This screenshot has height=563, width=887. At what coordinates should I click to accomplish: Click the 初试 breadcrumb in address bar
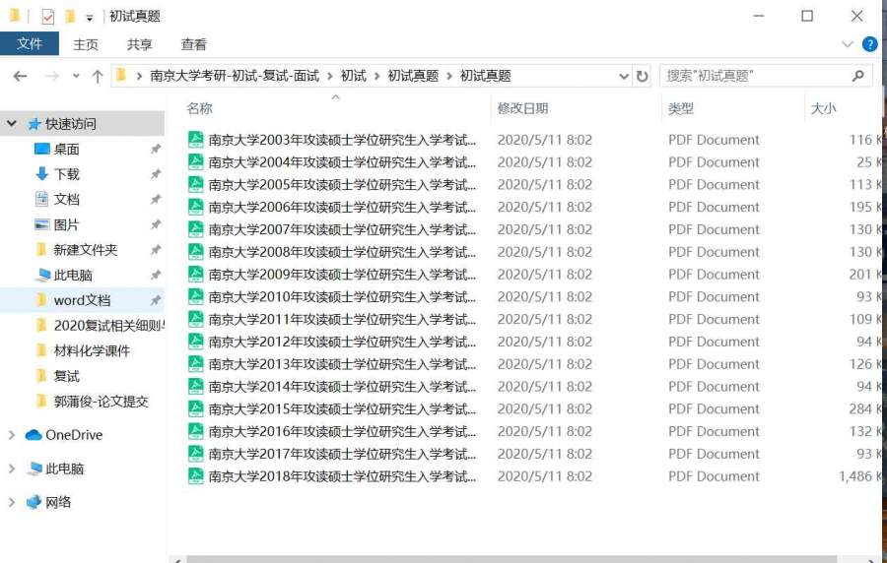(x=354, y=76)
